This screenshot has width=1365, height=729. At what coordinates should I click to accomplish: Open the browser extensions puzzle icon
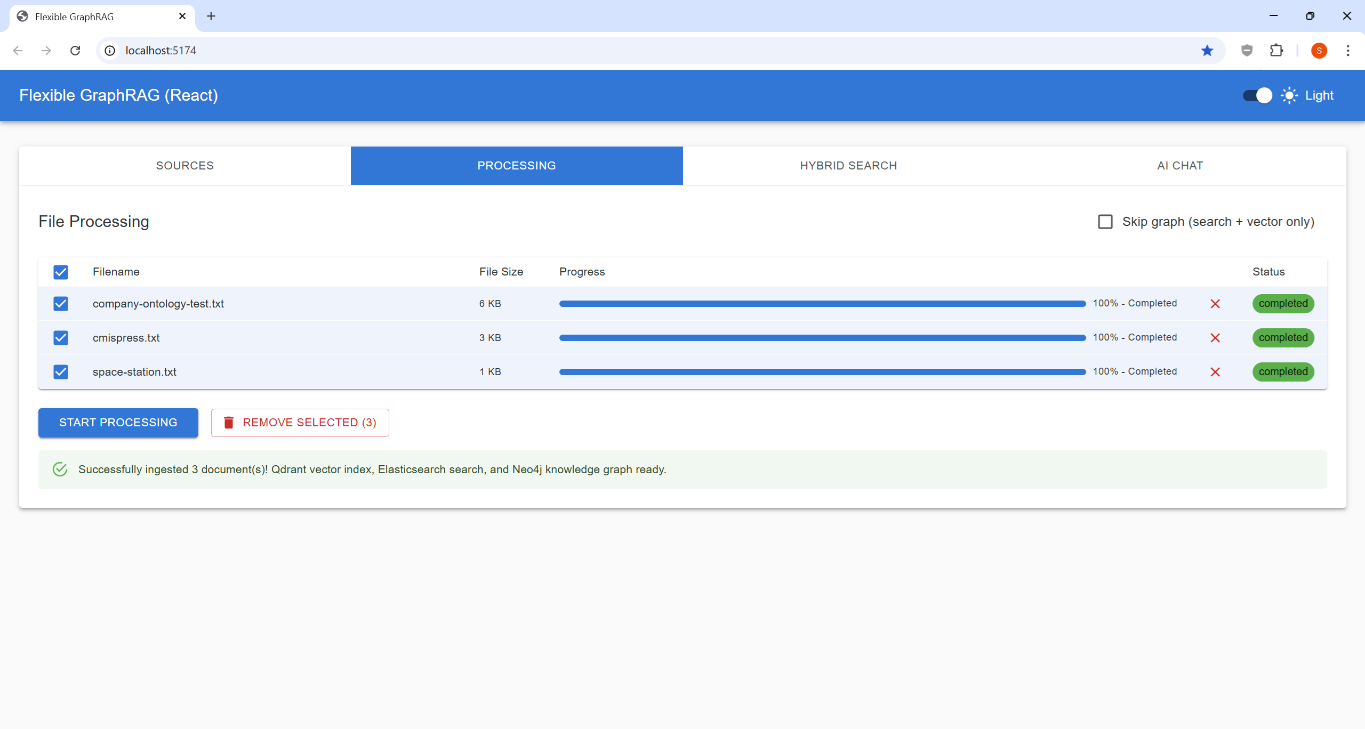(1276, 51)
